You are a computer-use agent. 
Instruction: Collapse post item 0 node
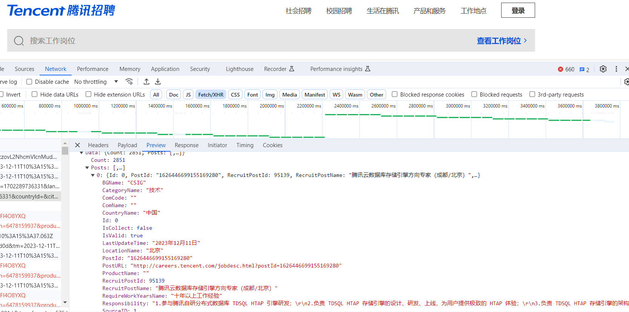click(x=93, y=175)
